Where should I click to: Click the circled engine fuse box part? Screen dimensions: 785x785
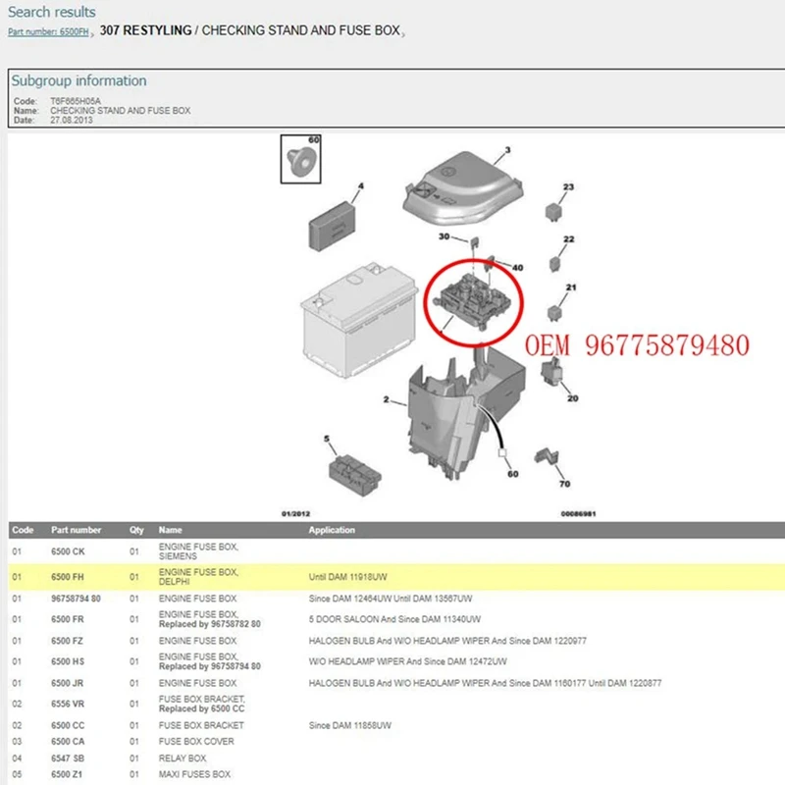point(473,302)
